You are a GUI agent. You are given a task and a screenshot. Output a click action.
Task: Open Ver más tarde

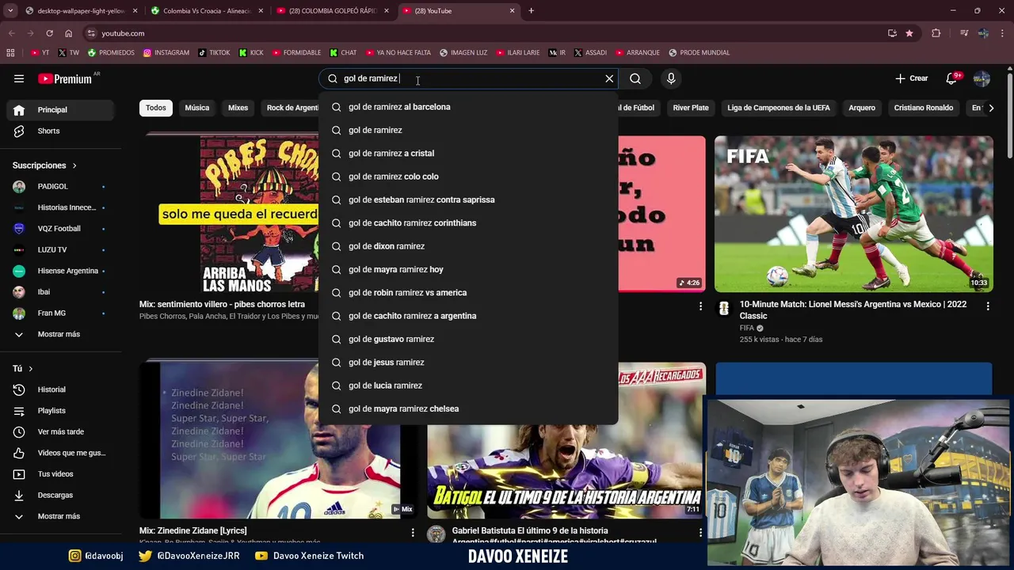tap(60, 431)
